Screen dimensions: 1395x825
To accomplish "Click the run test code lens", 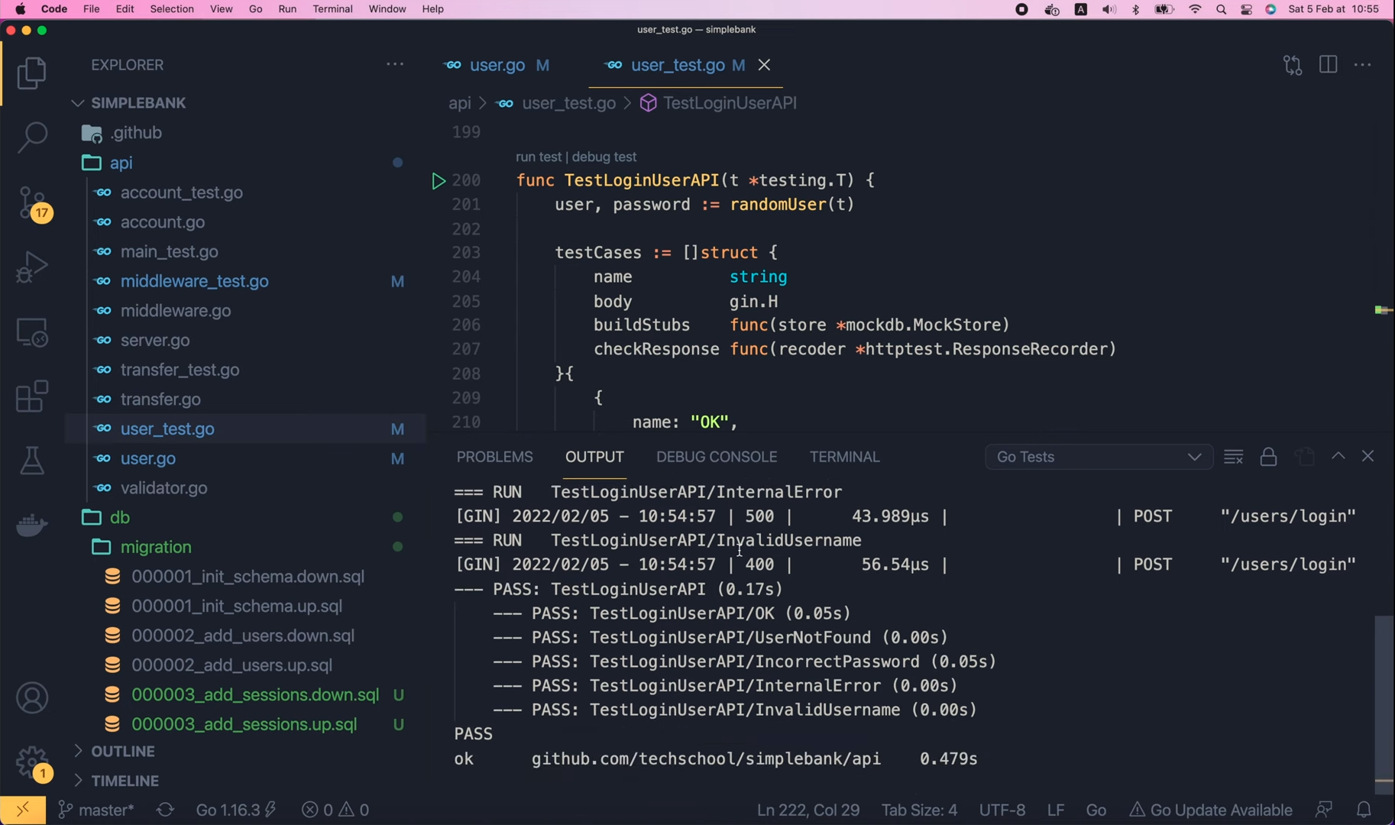I will [x=539, y=157].
